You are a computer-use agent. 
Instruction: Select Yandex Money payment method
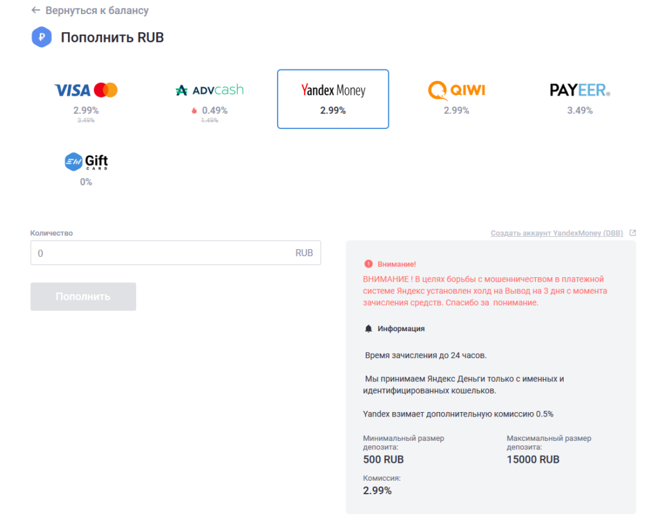(x=333, y=99)
